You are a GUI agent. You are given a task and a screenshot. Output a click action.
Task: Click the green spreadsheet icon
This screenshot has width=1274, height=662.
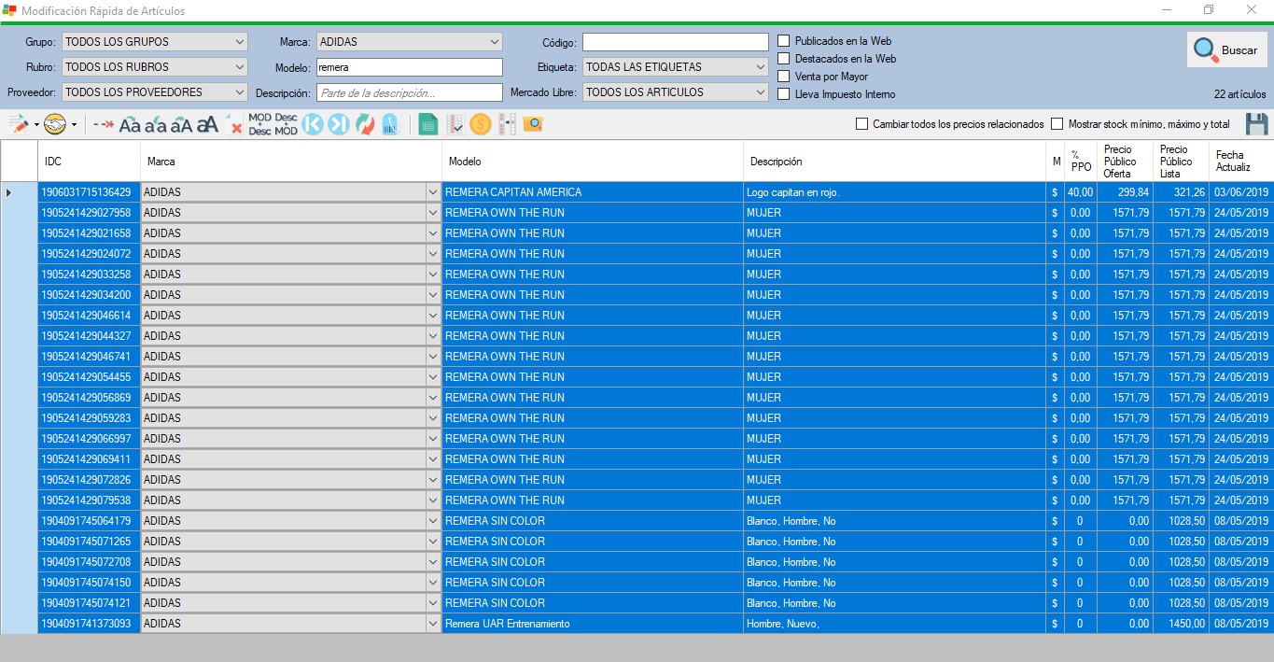(x=428, y=124)
